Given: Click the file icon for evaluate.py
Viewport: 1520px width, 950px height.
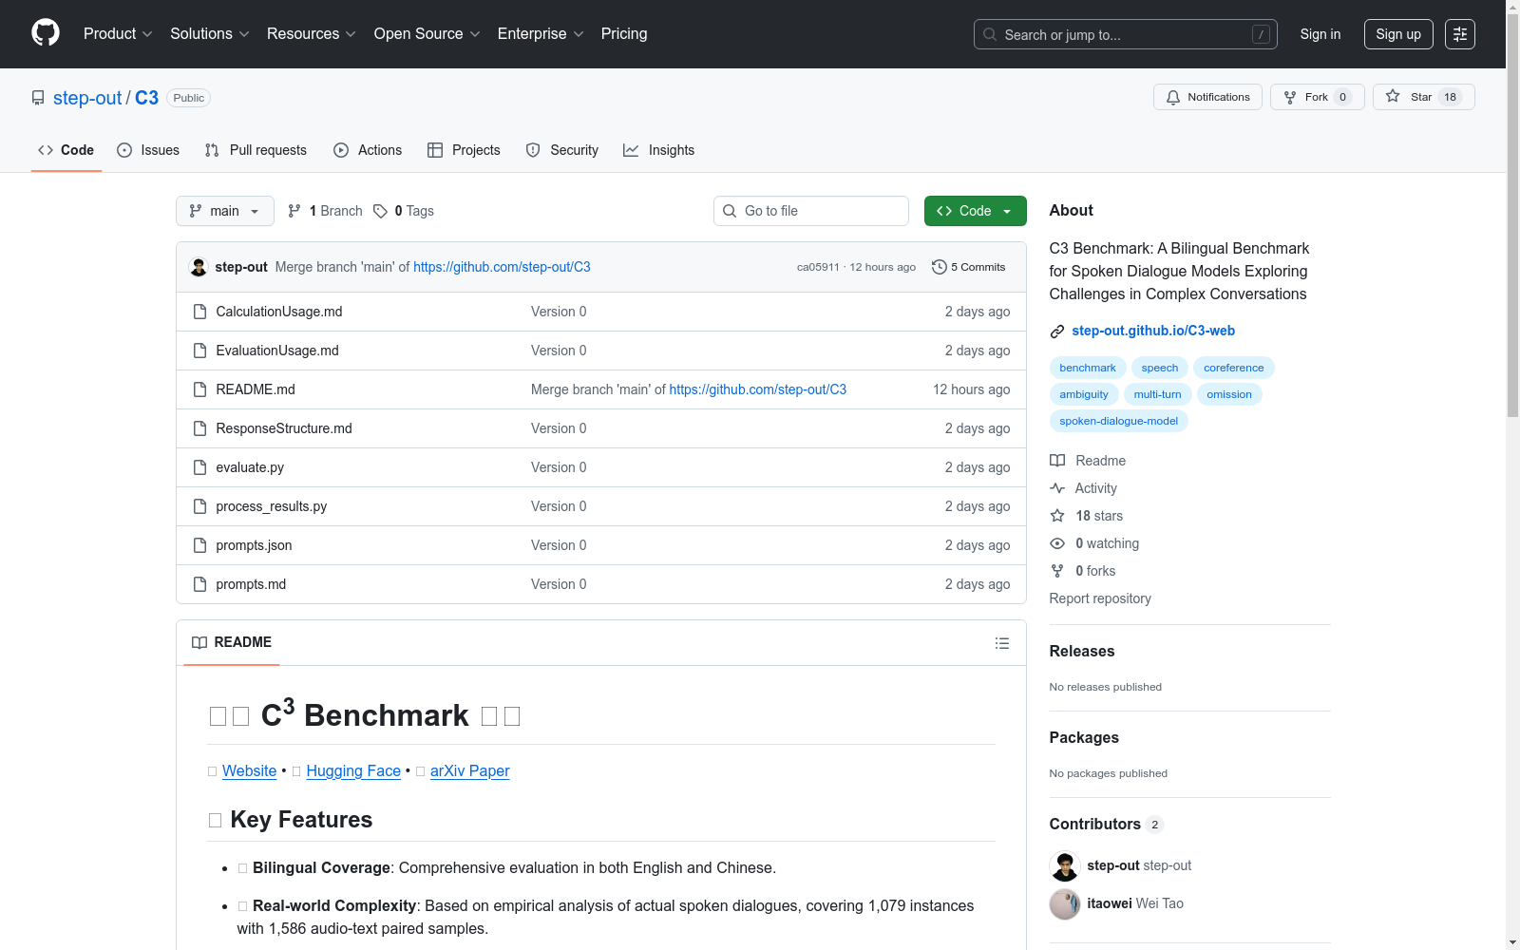Looking at the screenshot, I should click(x=199, y=467).
